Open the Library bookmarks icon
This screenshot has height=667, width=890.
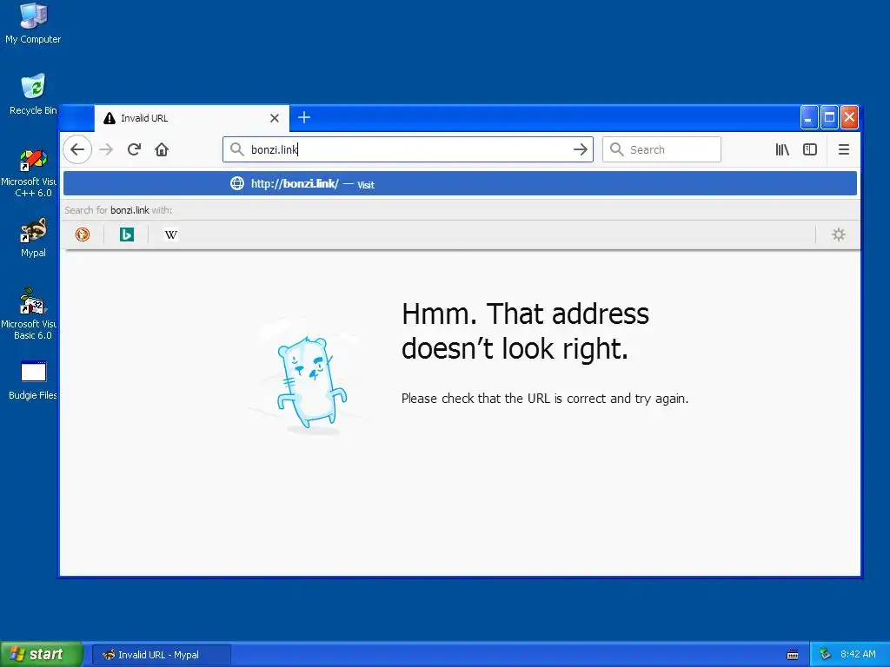[782, 149]
